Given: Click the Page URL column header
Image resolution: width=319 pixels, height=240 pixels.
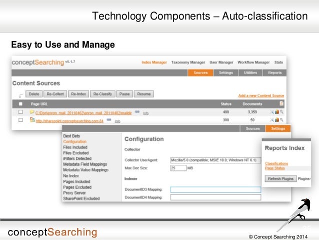Looking at the screenshot, I should 39,104.
